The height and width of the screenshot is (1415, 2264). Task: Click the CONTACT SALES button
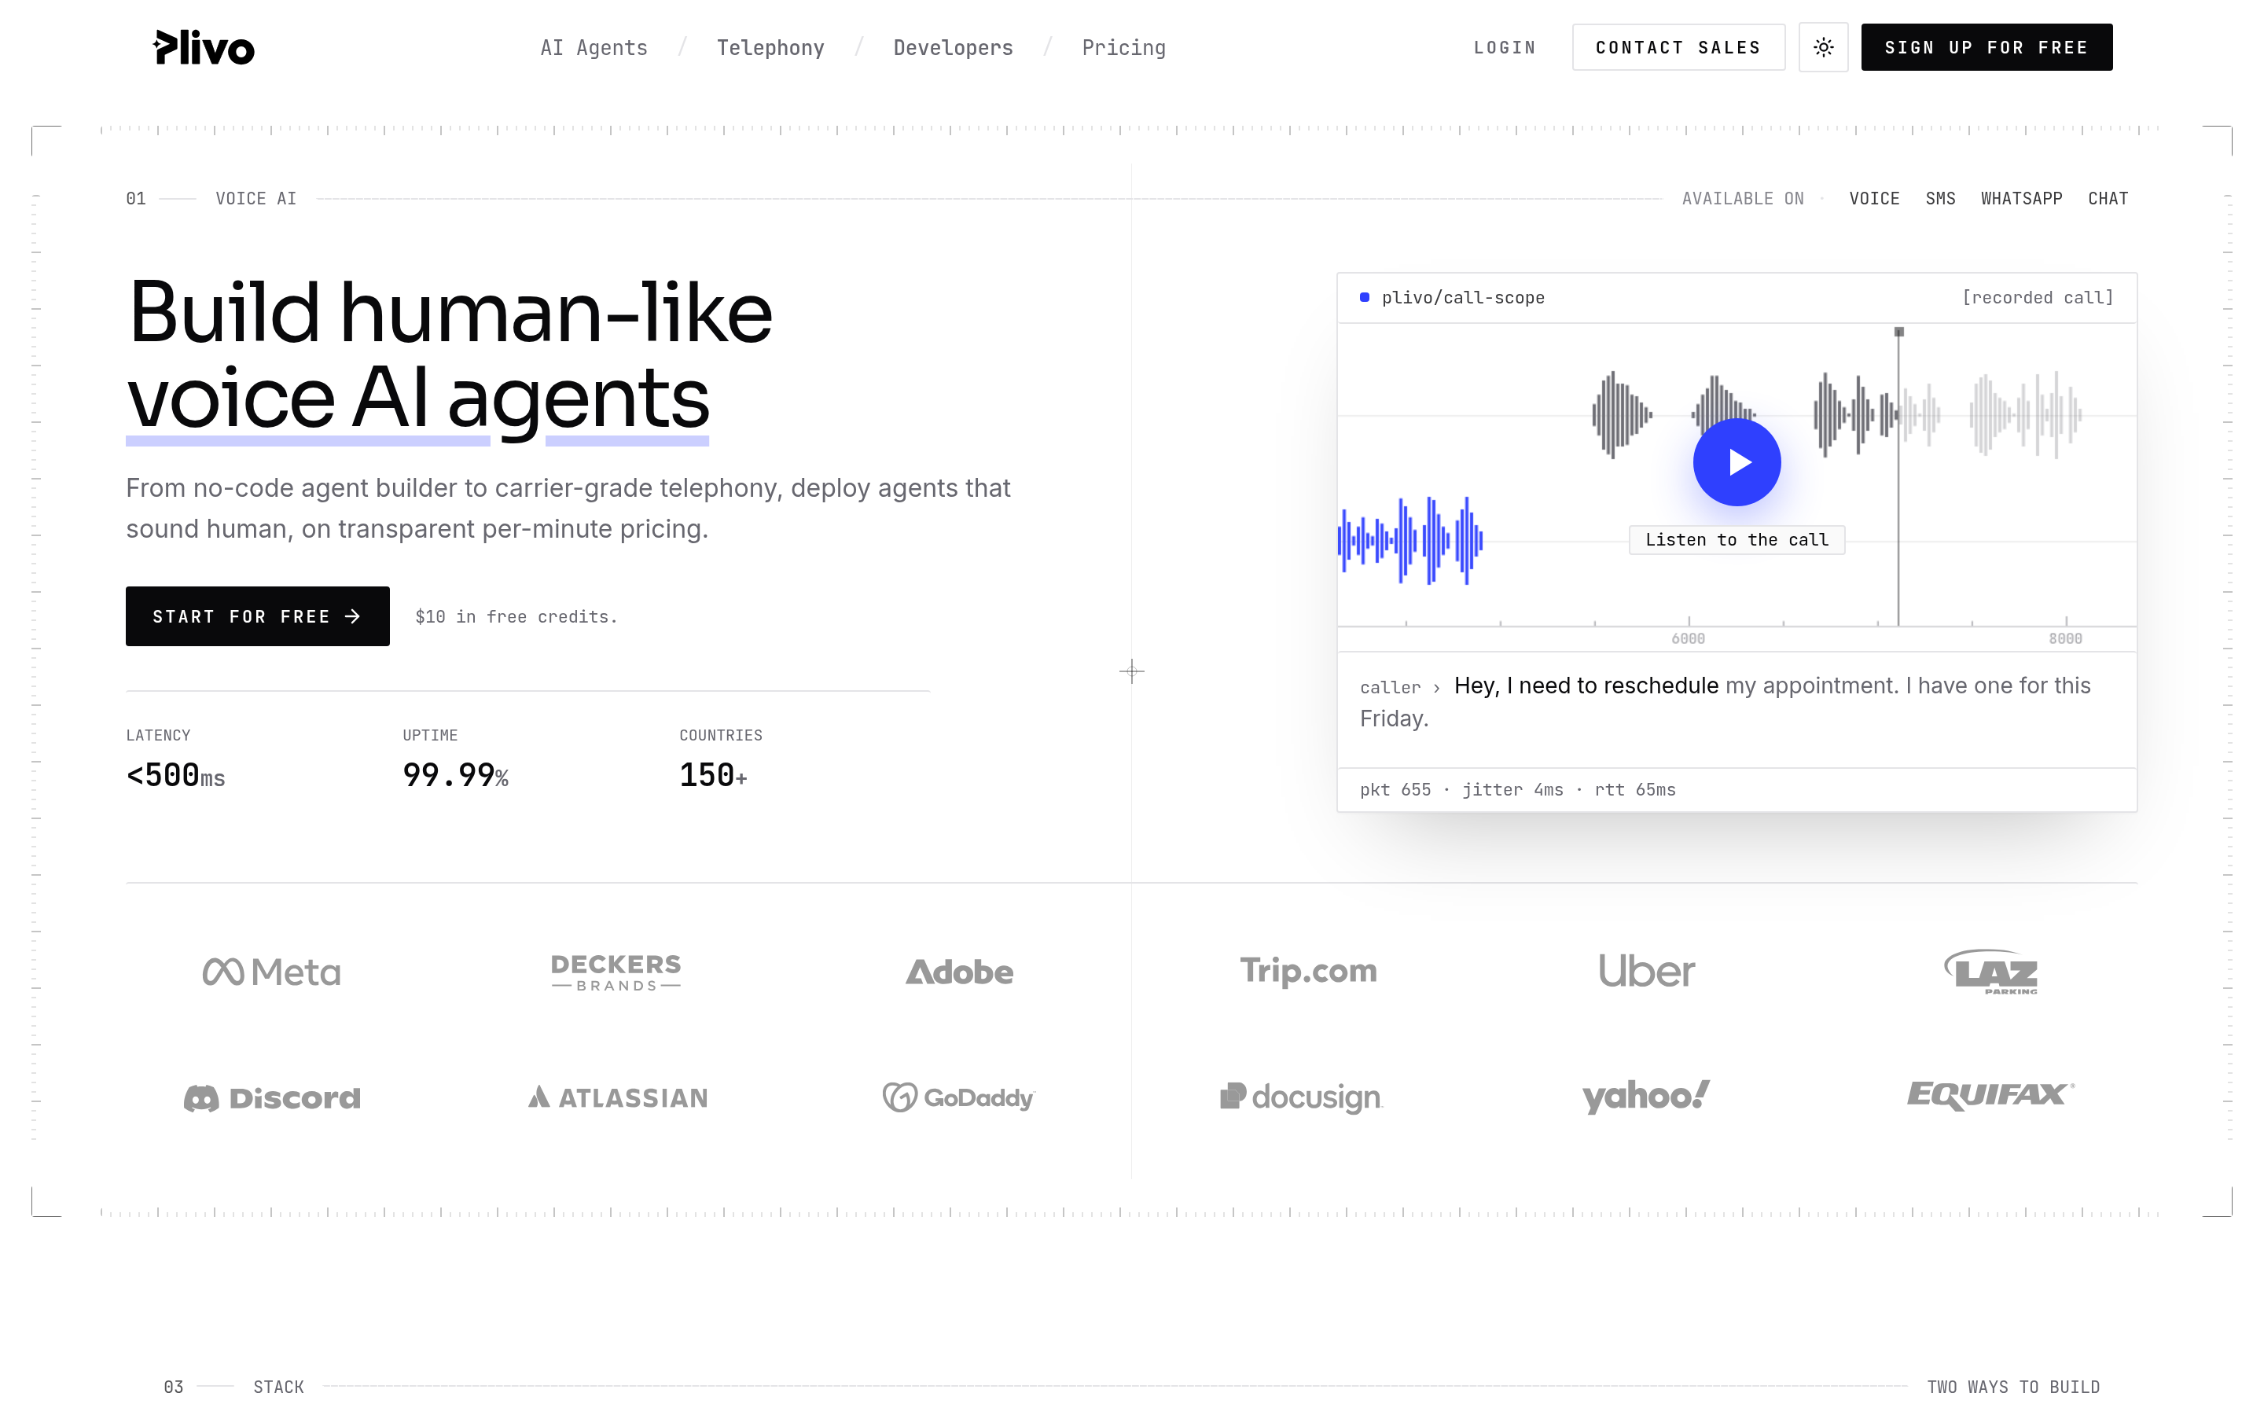coord(1678,48)
